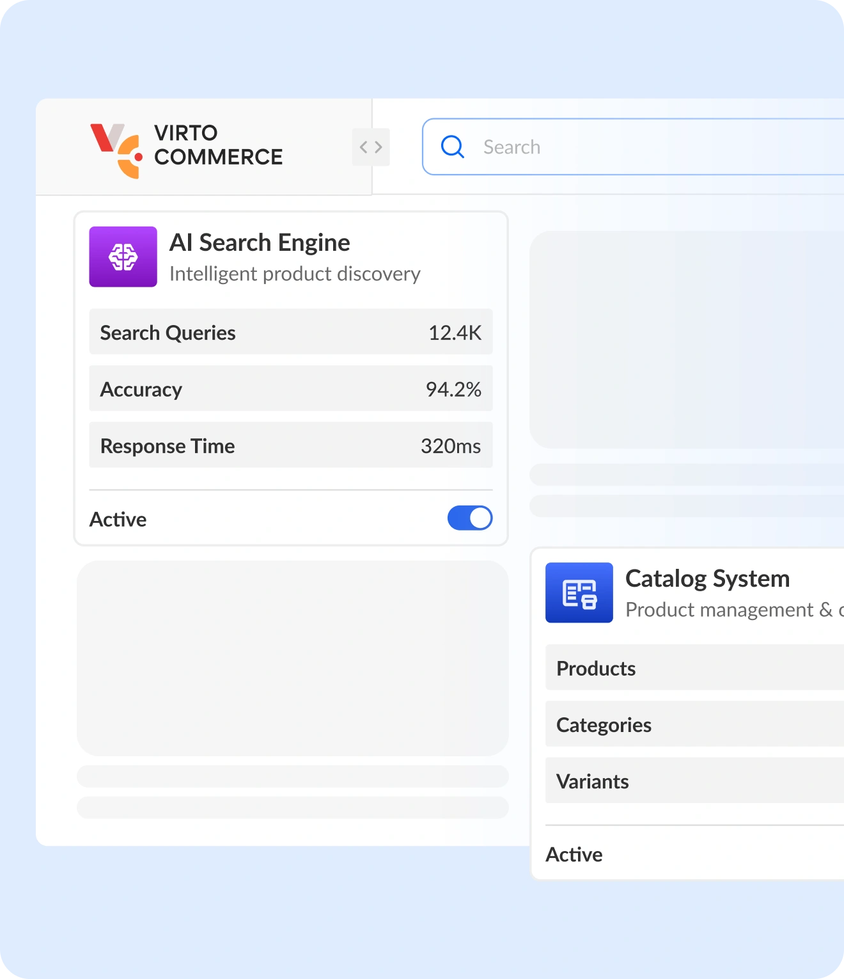Image resolution: width=844 pixels, height=979 pixels.
Task: Click the Active label on the AI card
Action: 118,519
